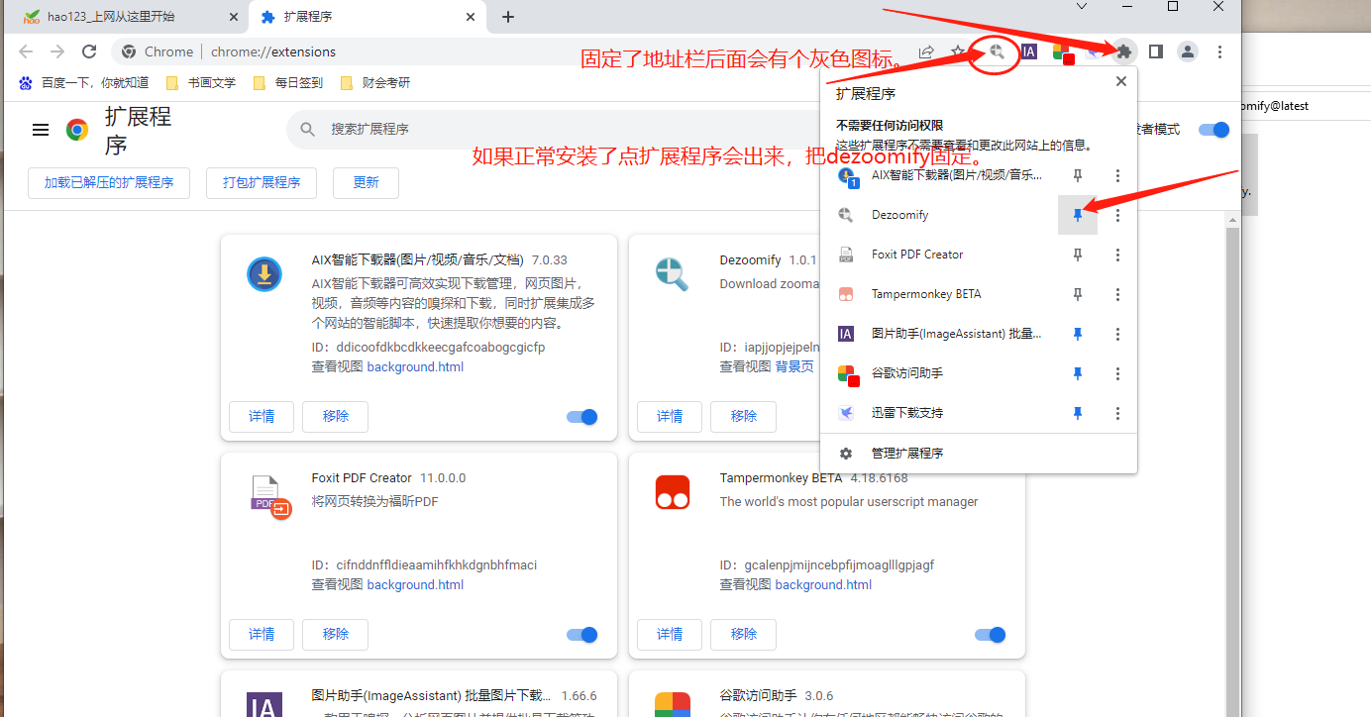Click 加载已解压的扩展程序 button

click(109, 183)
